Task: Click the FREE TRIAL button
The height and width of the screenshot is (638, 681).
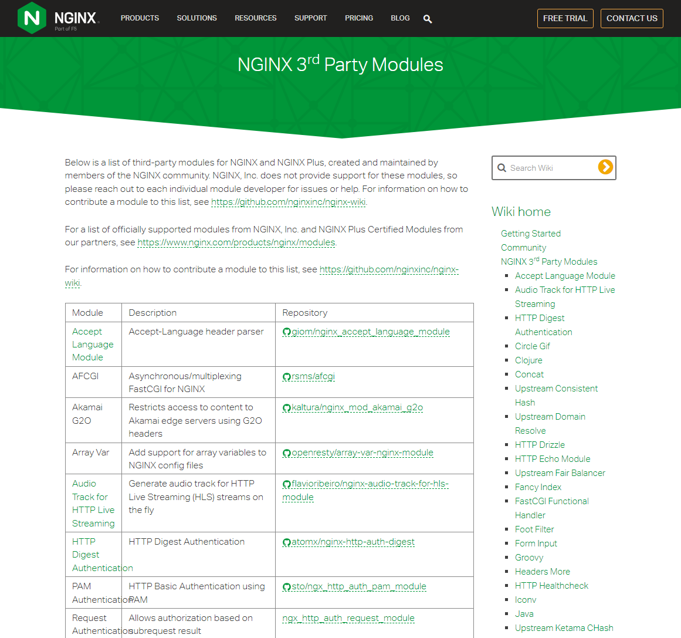Action: pos(565,18)
